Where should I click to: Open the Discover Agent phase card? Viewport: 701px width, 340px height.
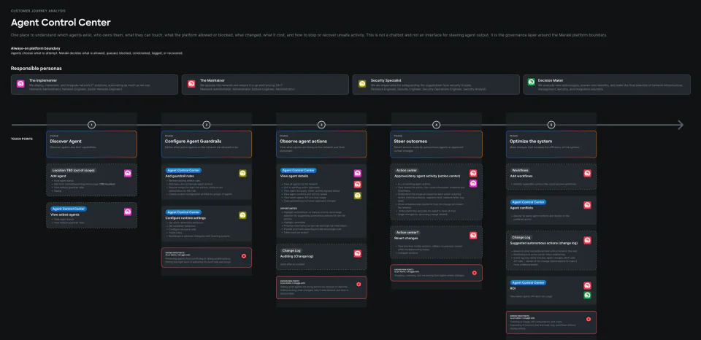click(x=92, y=144)
